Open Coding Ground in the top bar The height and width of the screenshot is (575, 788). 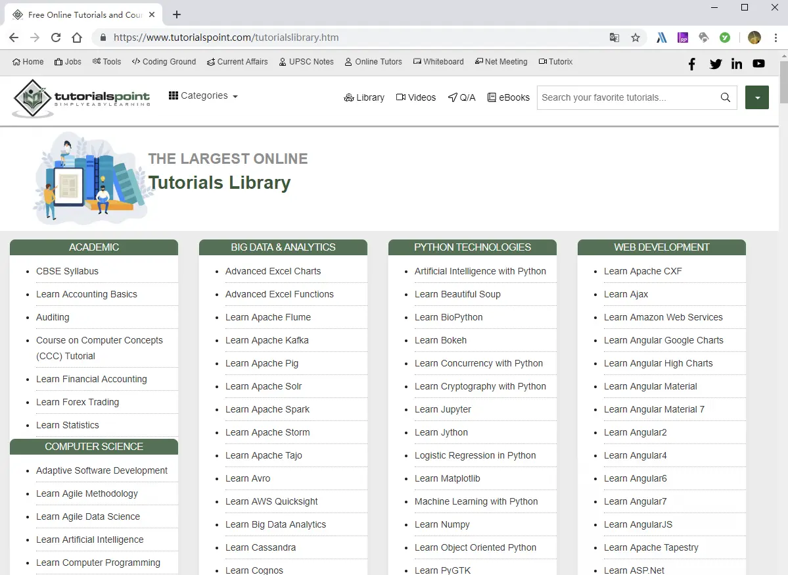[x=164, y=61]
